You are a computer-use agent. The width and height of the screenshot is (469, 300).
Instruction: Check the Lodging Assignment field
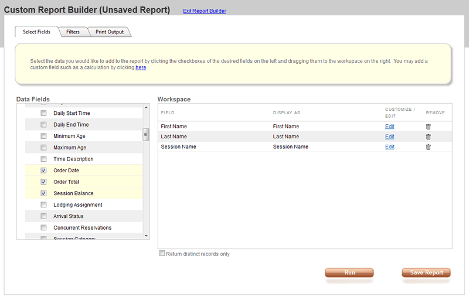point(43,205)
